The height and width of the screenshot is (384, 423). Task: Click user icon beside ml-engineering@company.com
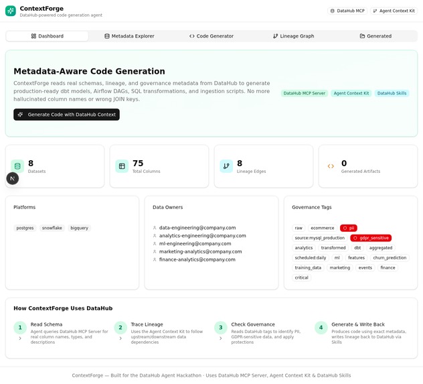[155, 243]
